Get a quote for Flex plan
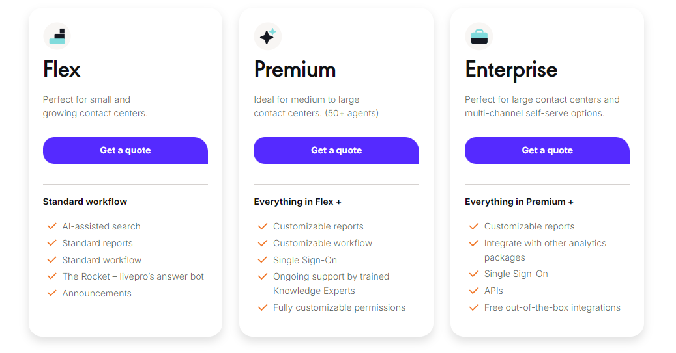The image size is (676, 353). [x=125, y=150]
